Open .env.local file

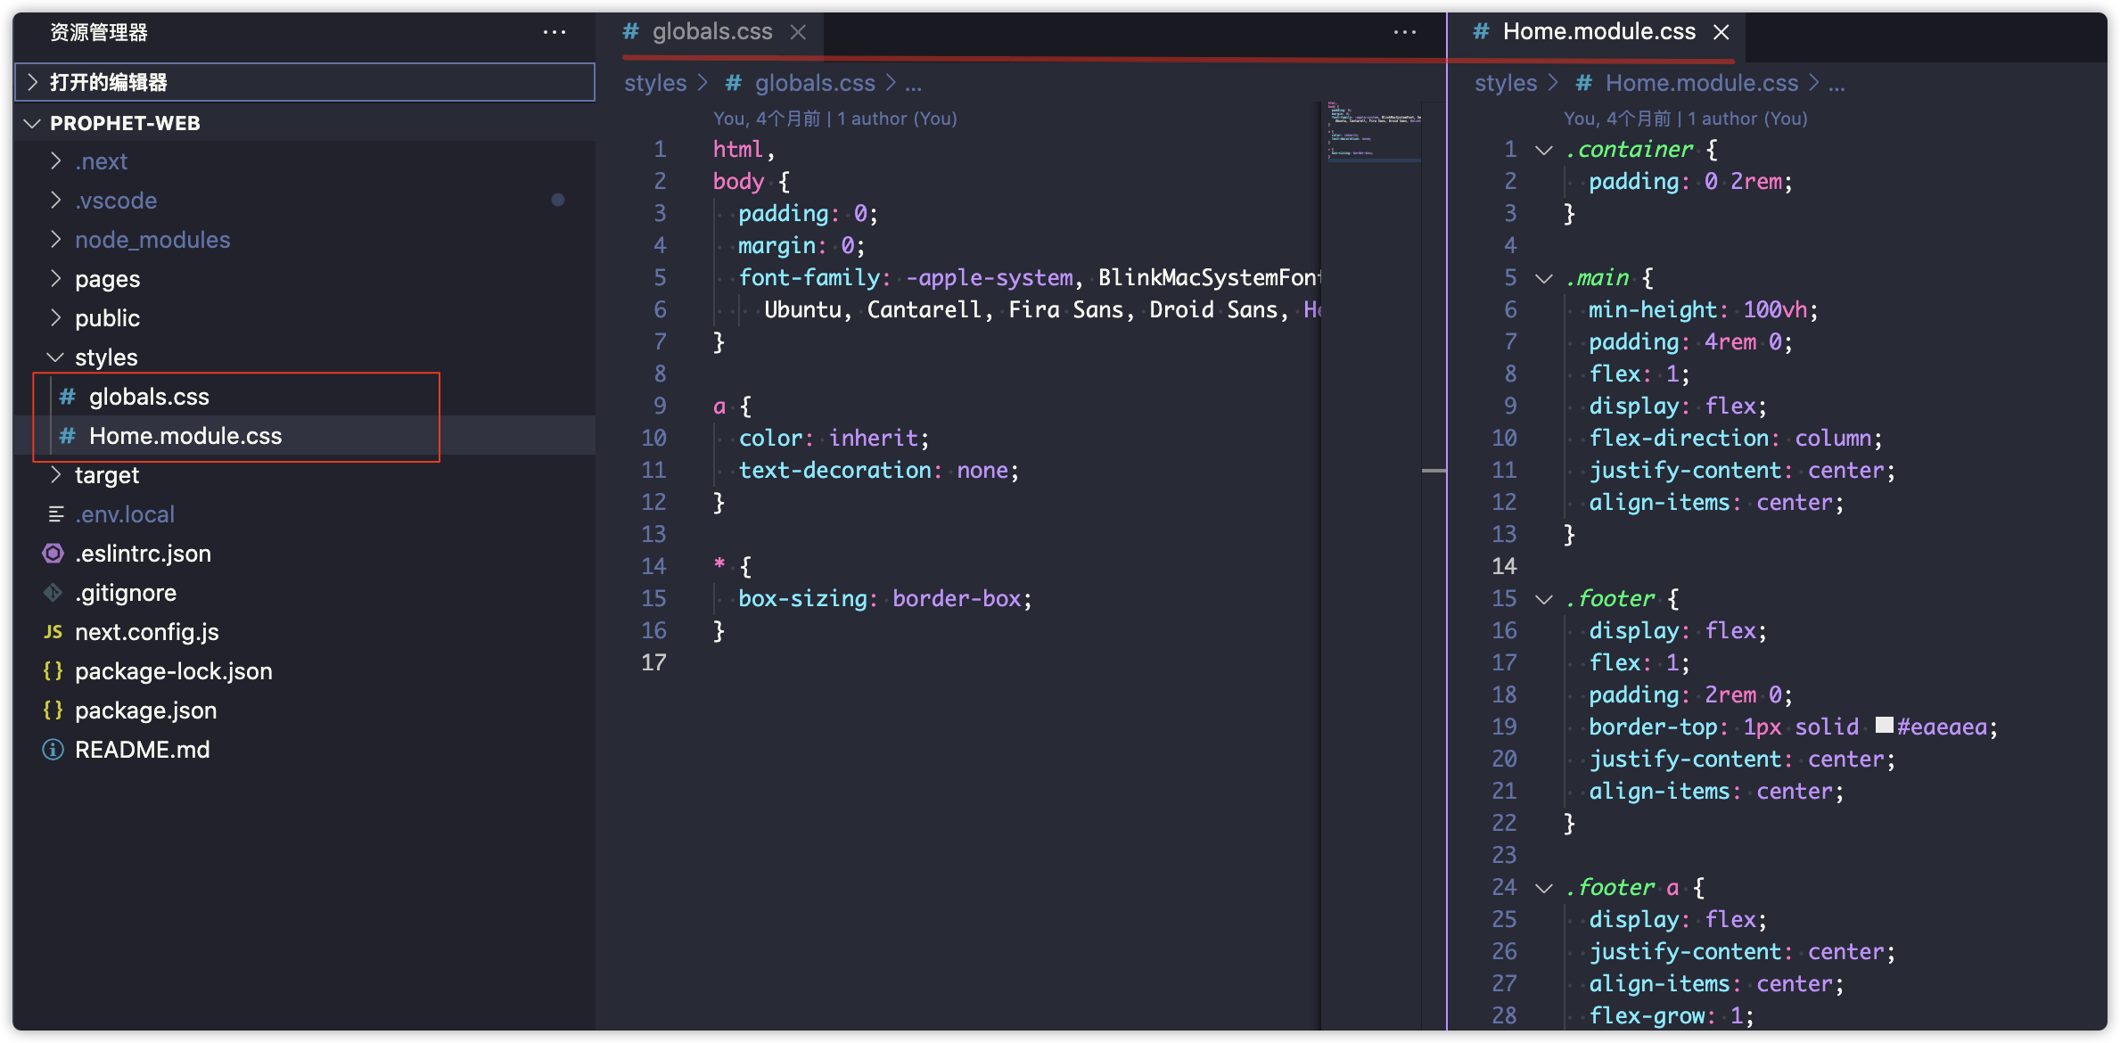coord(124,514)
